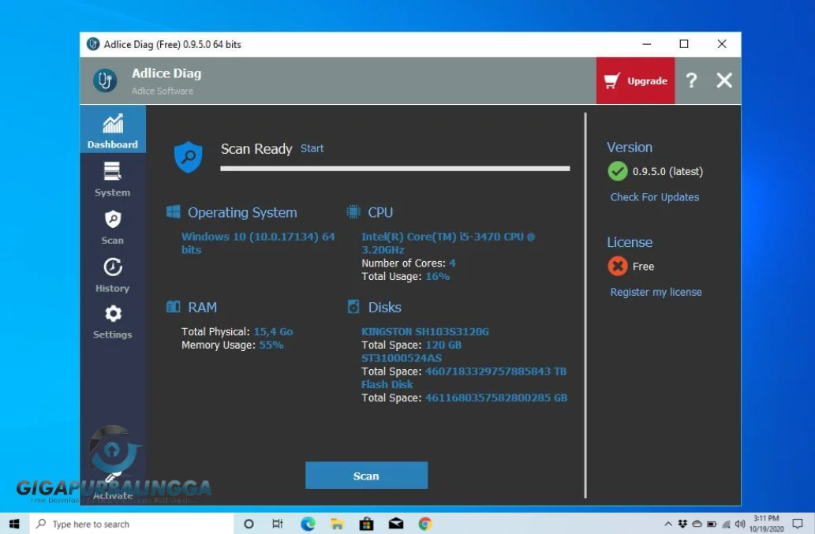Minimize the Adlice Diag window
The image size is (815, 534).
(647, 44)
